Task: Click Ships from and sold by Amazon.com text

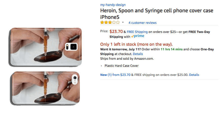Action: [x=127, y=59]
